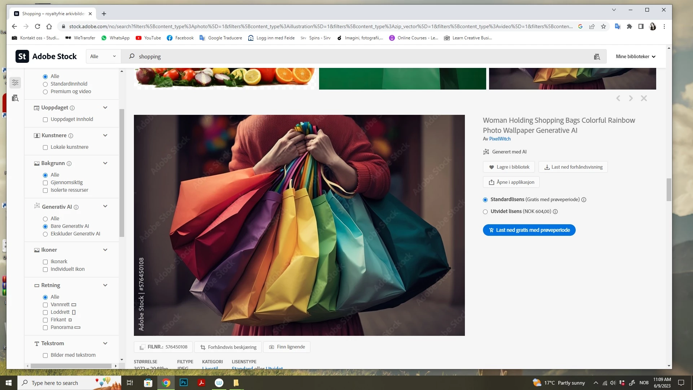This screenshot has width=693, height=390.
Task: Check the Vannrett orientation checkbox
Action: click(x=45, y=305)
